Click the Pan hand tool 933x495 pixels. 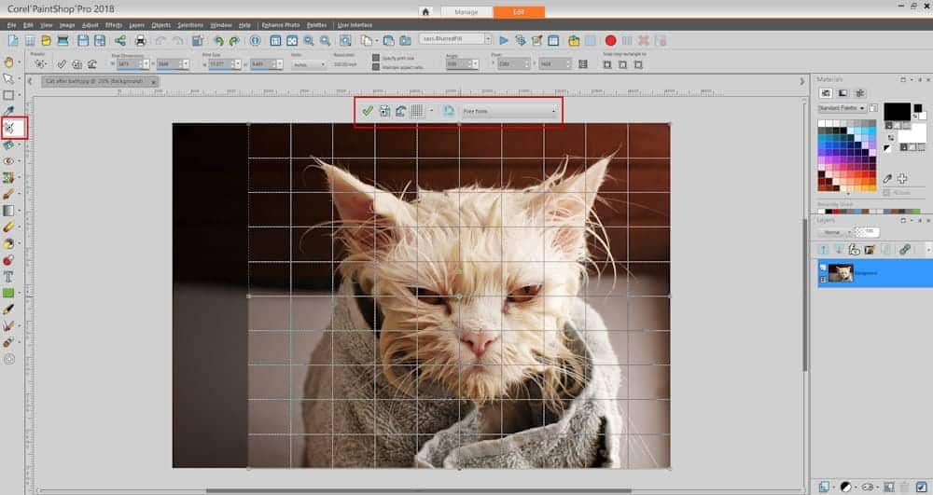pyautogui.click(x=10, y=62)
